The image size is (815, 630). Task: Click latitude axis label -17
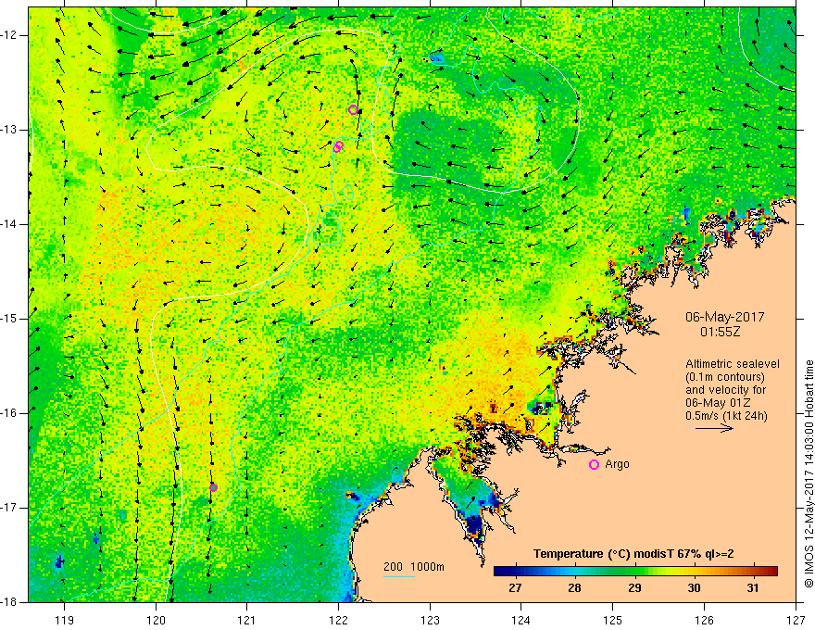pos(10,508)
